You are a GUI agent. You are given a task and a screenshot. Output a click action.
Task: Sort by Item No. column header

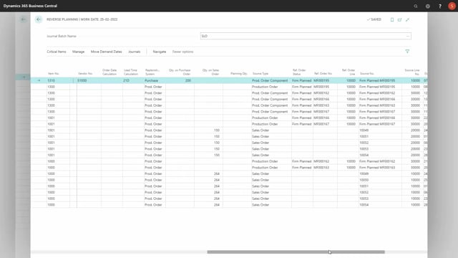coord(54,74)
